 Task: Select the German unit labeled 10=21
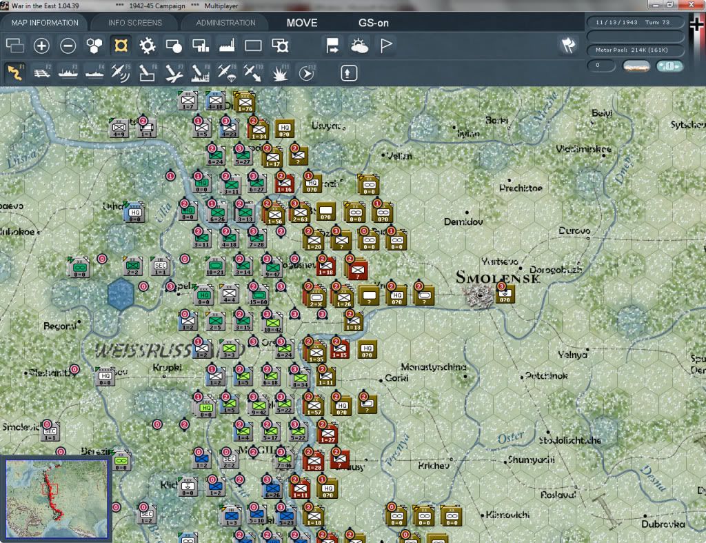215,267
